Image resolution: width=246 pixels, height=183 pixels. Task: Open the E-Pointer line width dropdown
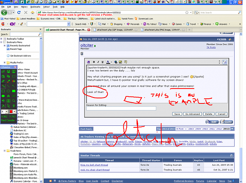pos(6,112)
